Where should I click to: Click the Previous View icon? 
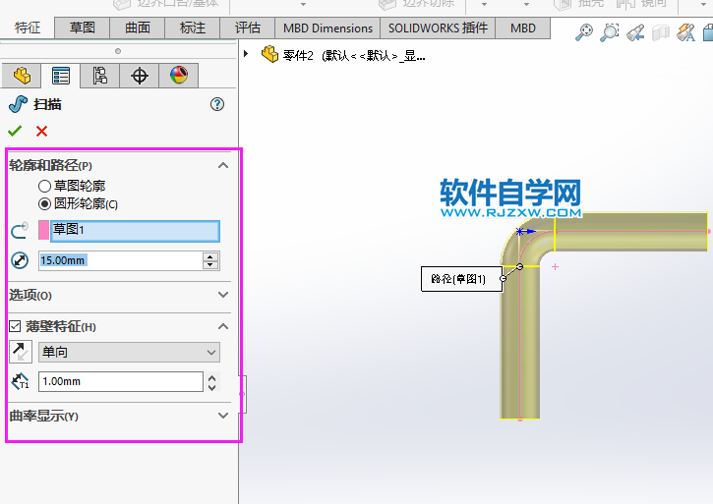pos(635,32)
